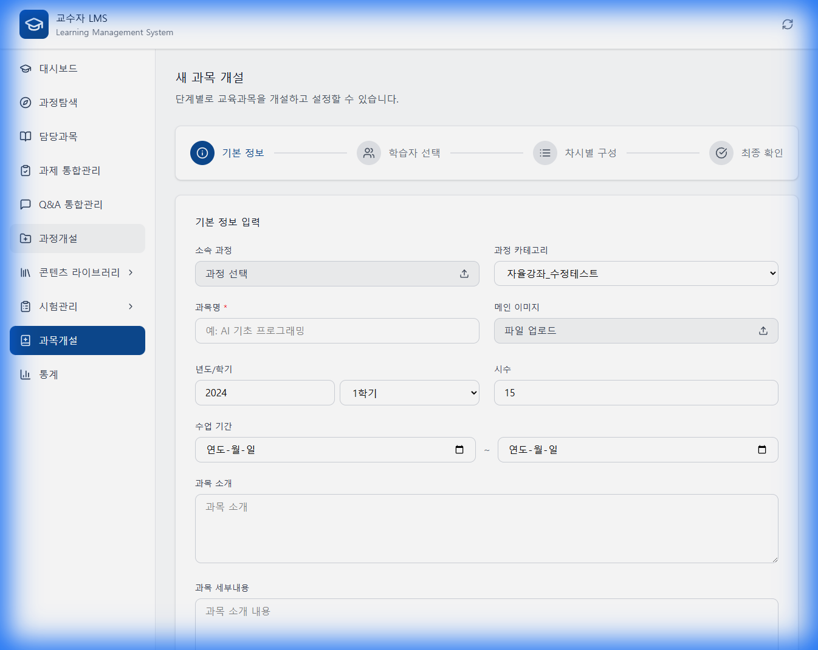The width and height of the screenshot is (818, 650).
Task: Click the upload icon in 소속 과정 field
Action: point(464,274)
